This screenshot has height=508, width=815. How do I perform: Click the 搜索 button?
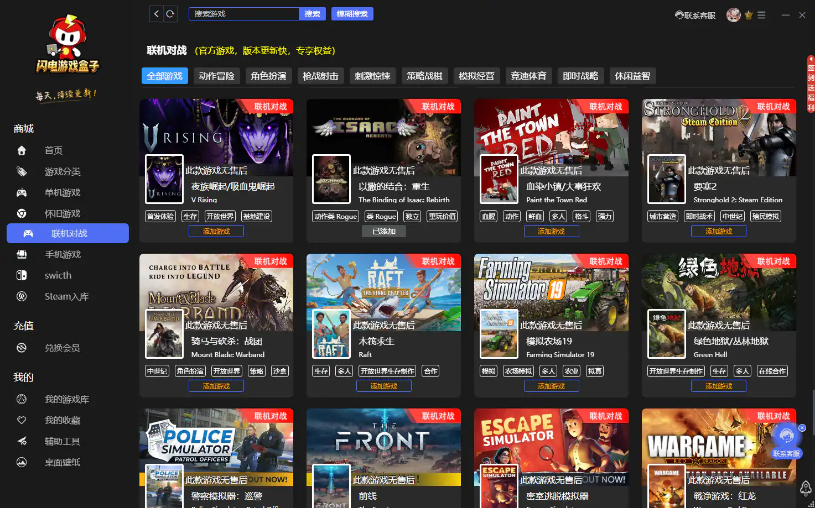313,14
